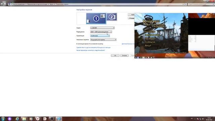This screenshot has width=215, height=121.
Task: Show hidden tray icons arrow
Action: point(195,119)
